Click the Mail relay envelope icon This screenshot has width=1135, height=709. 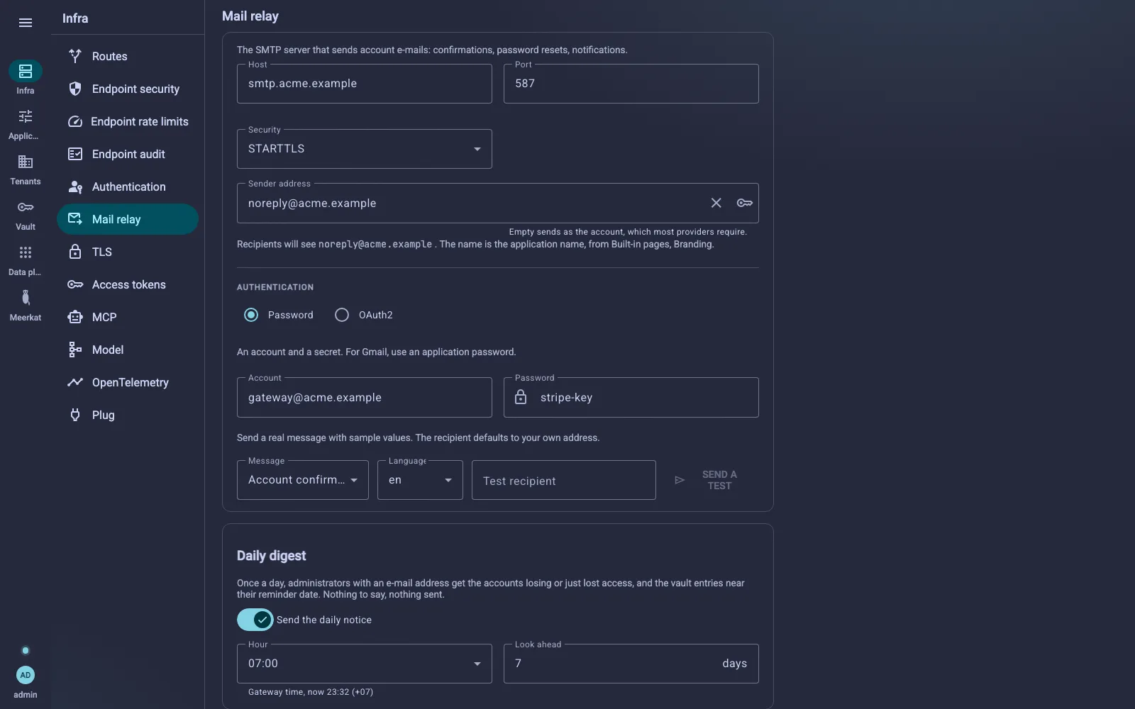75,219
